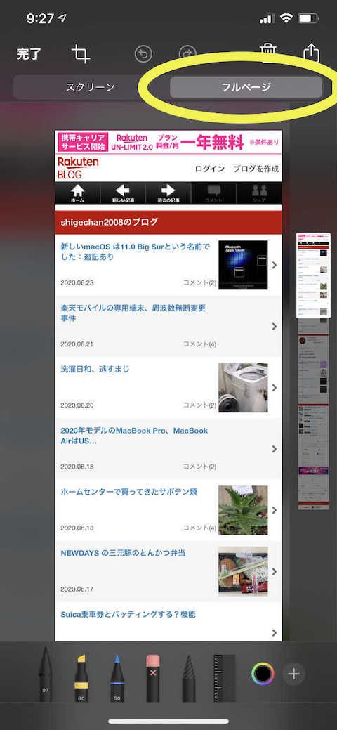Tap the ログイン link
Viewport: 337px width, 730px height.
(209, 169)
